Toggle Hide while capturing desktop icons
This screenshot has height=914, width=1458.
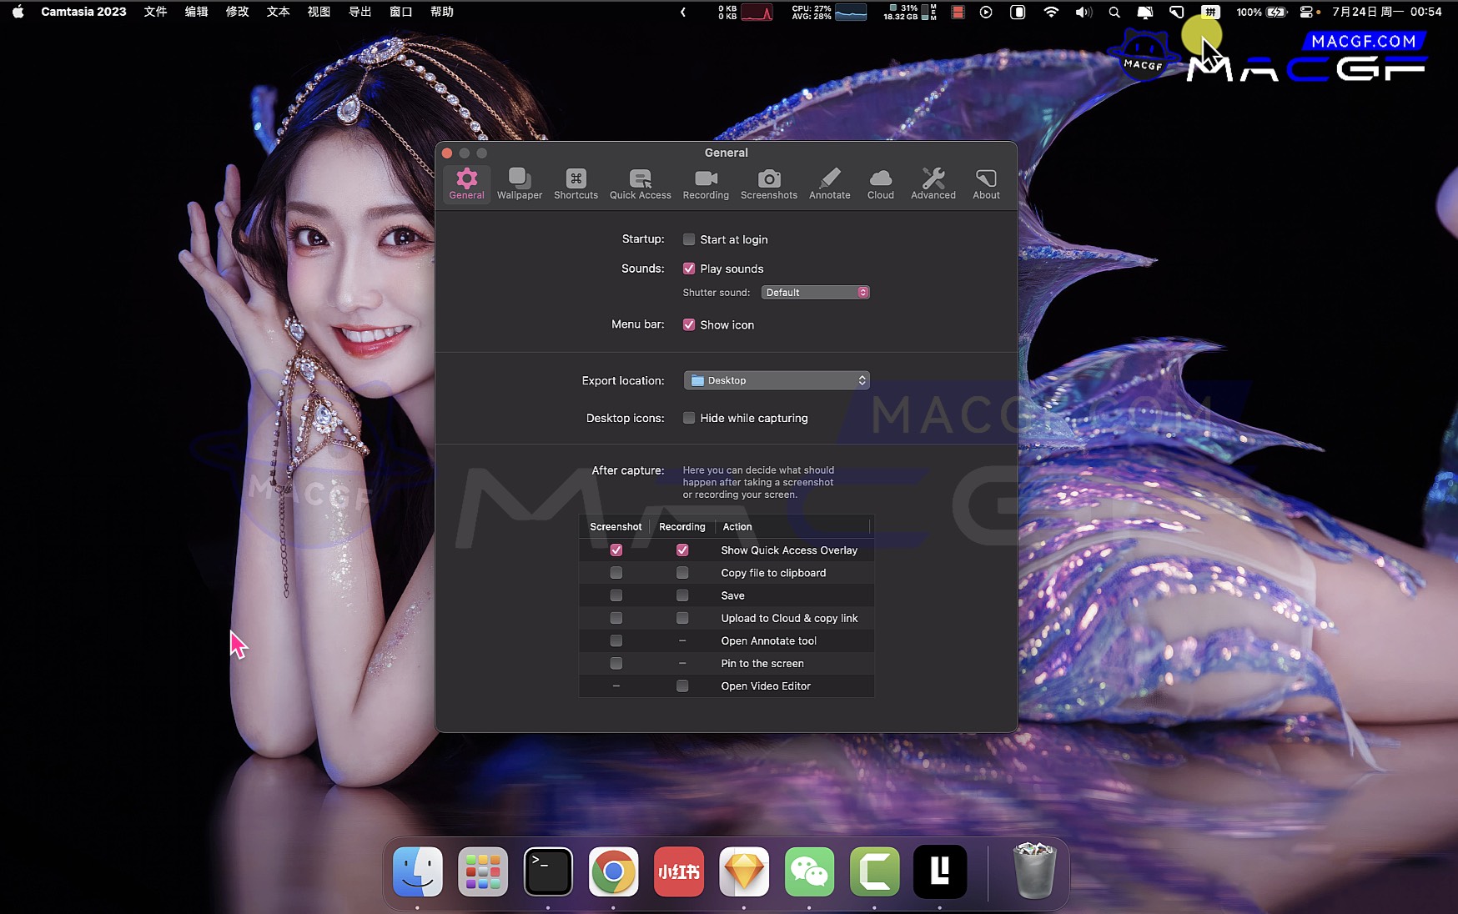point(689,418)
